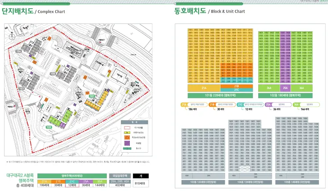Click the '105동 148세대 (국민임대)' bar
The height and width of the screenshot is (191, 328).
(x=297, y=182)
